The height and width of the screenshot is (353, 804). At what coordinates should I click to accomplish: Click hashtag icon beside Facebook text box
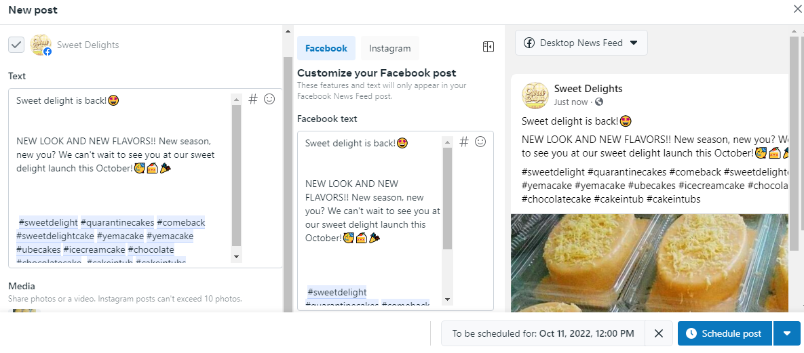(x=464, y=142)
